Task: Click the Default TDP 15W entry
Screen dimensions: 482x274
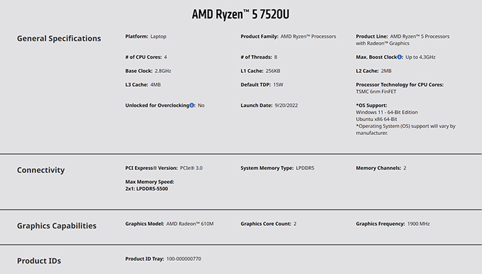Action: coord(262,85)
